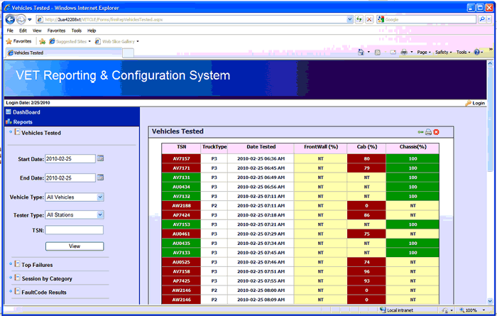Click the DashBoard navigation item
This screenshot has height=316, width=497.
(x=26, y=112)
